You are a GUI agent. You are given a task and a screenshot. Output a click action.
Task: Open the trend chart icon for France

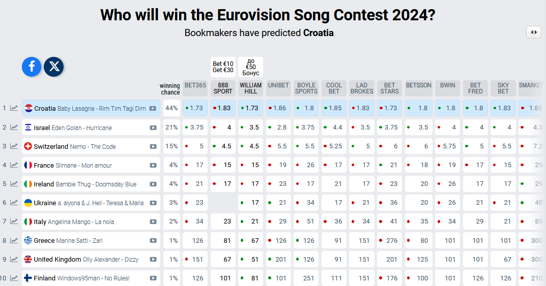point(14,165)
